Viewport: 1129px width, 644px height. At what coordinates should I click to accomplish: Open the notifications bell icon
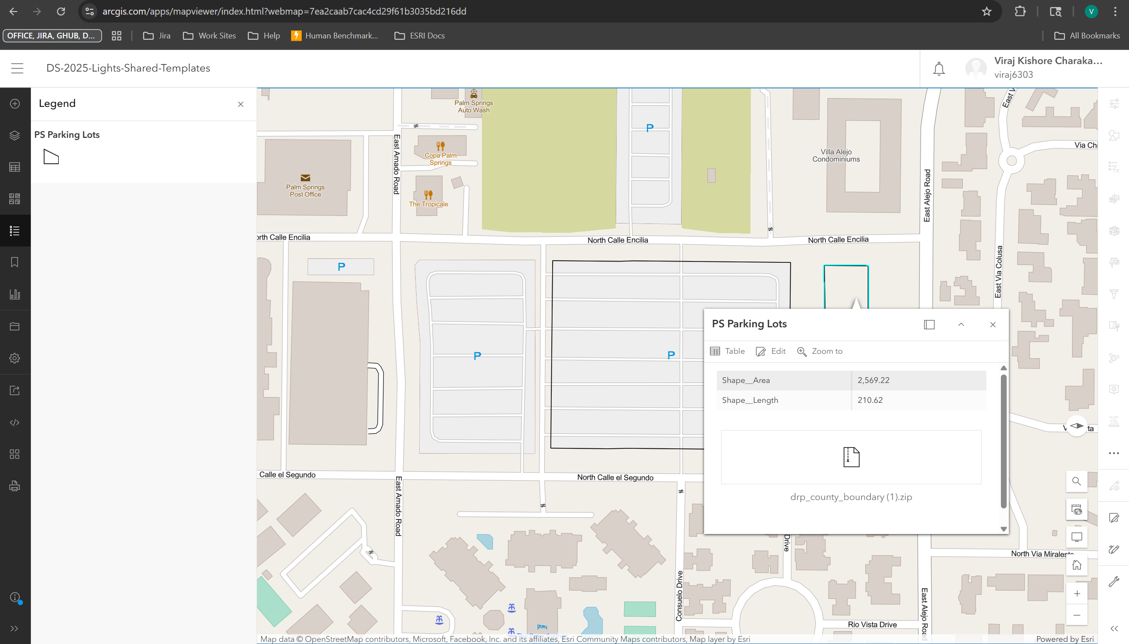click(x=939, y=68)
